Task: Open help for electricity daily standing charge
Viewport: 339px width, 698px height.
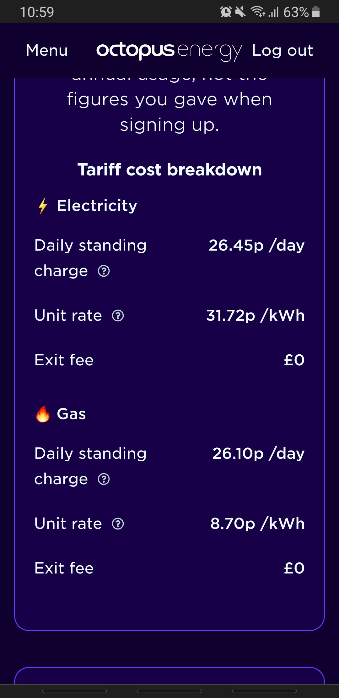Action: pos(104,271)
